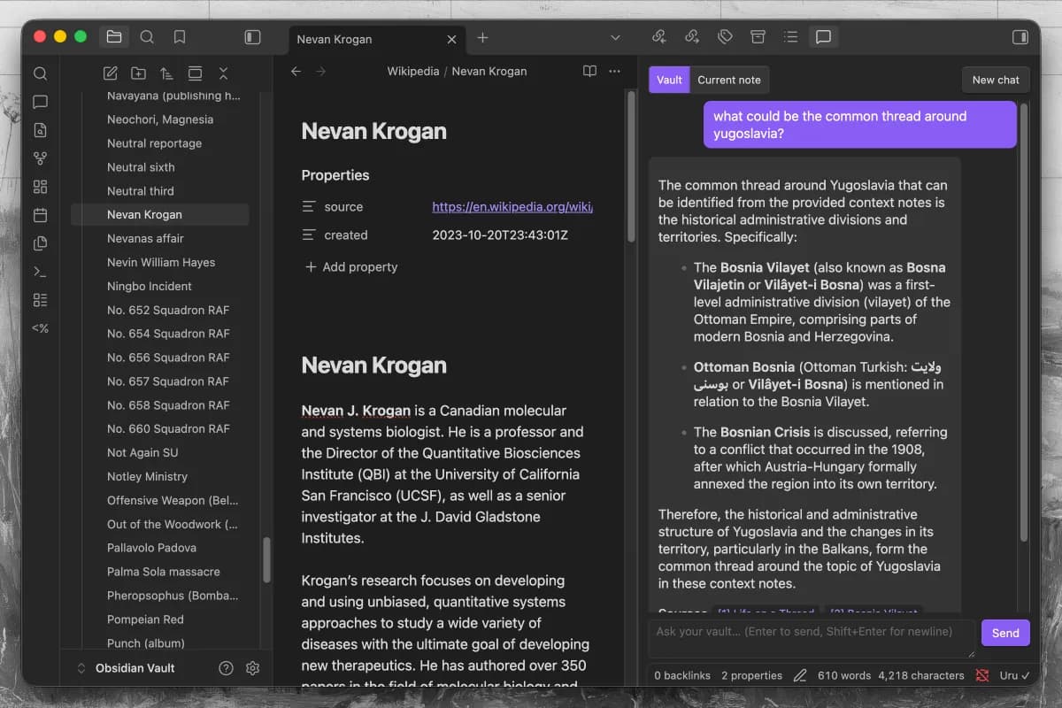The image size is (1062, 708).
Task: Open the bookmarks tab icon
Action: click(180, 37)
